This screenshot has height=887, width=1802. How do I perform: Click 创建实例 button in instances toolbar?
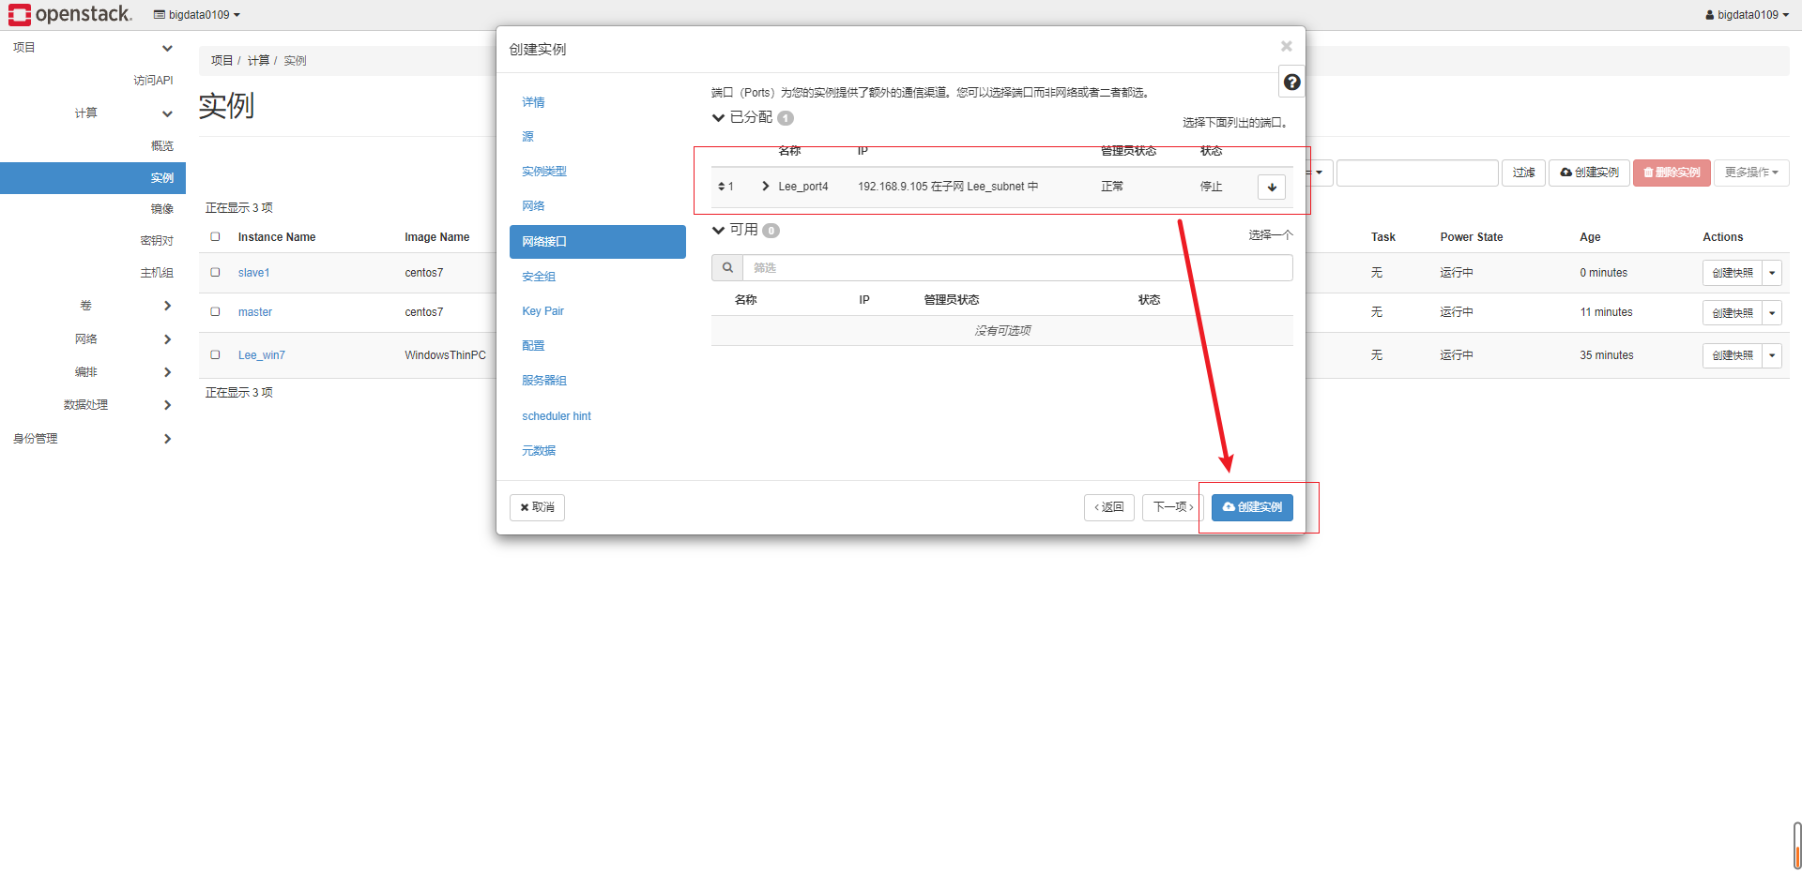pyautogui.click(x=1589, y=173)
